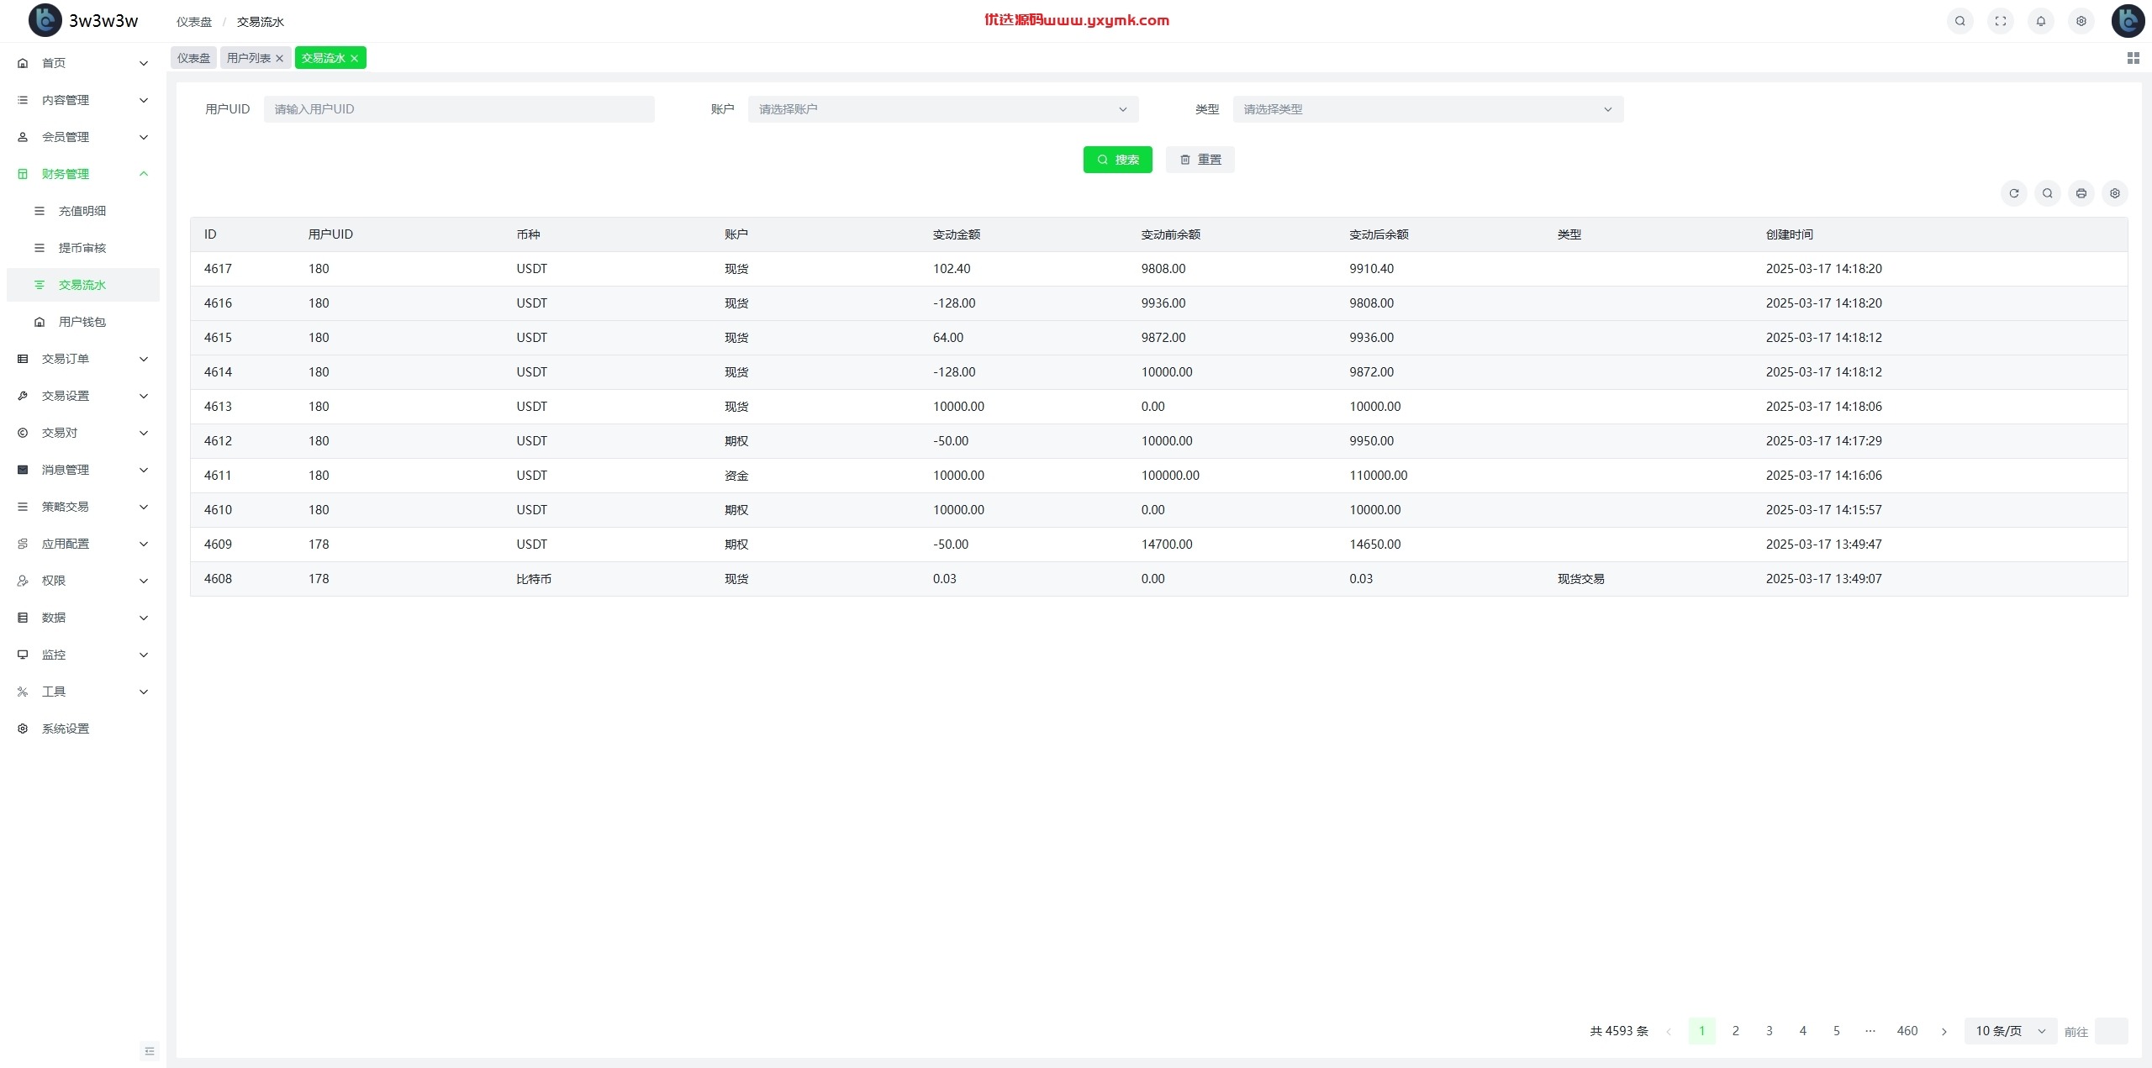Click the 重置 button
Image resolution: width=2152 pixels, height=1068 pixels.
(1200, 160)
